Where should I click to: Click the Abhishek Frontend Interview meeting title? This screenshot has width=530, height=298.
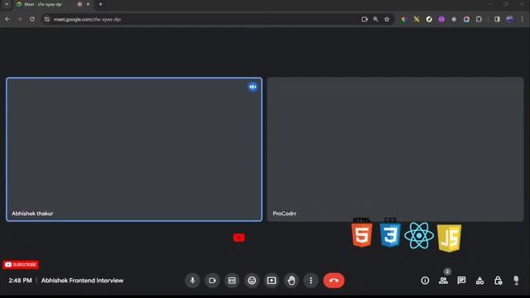82,281
